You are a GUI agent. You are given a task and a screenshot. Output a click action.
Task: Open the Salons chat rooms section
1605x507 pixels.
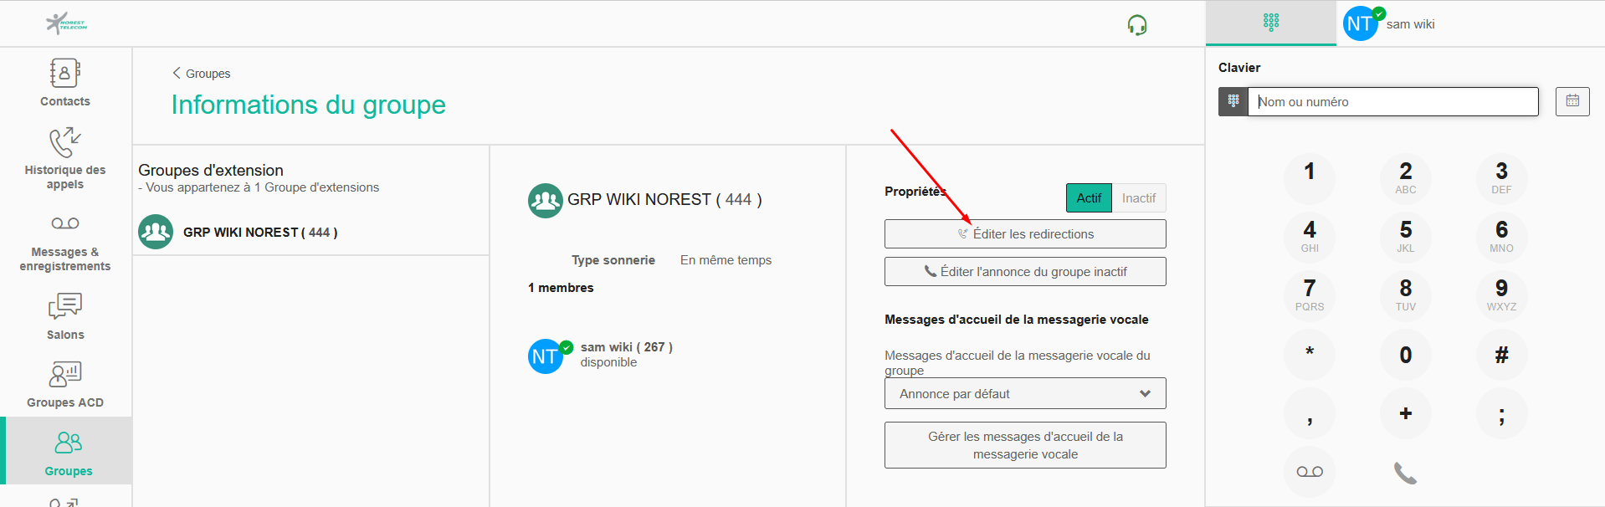click(x=65, y=316)
